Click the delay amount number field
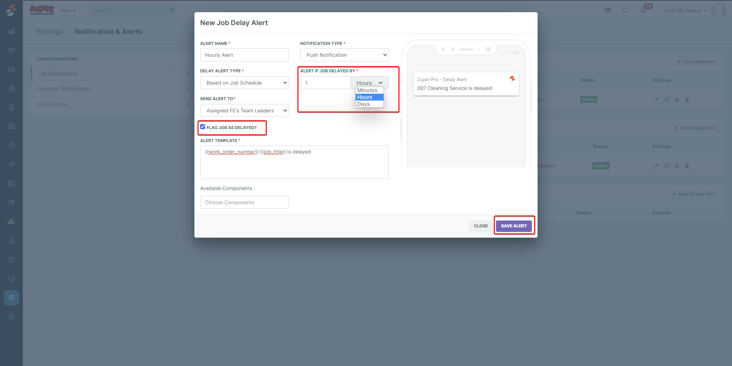 coord(326,83)
